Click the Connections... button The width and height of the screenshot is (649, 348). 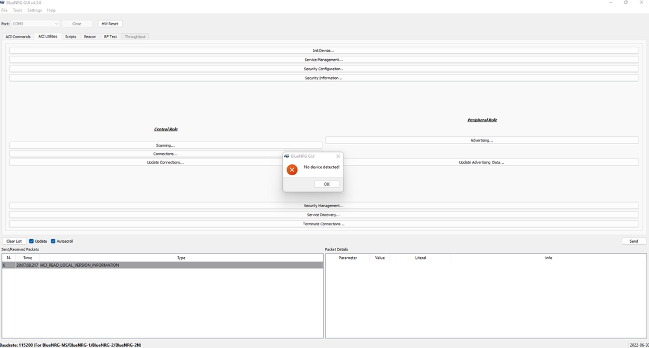pos(166,154)
